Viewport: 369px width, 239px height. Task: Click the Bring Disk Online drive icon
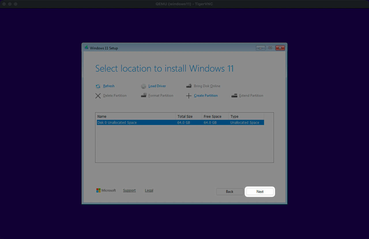click(189, 86)
